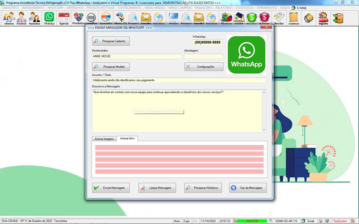The height and width of the screenshot is (224, 359).
Task: Click message area scroll up arrow
Action: coord(264,92)
